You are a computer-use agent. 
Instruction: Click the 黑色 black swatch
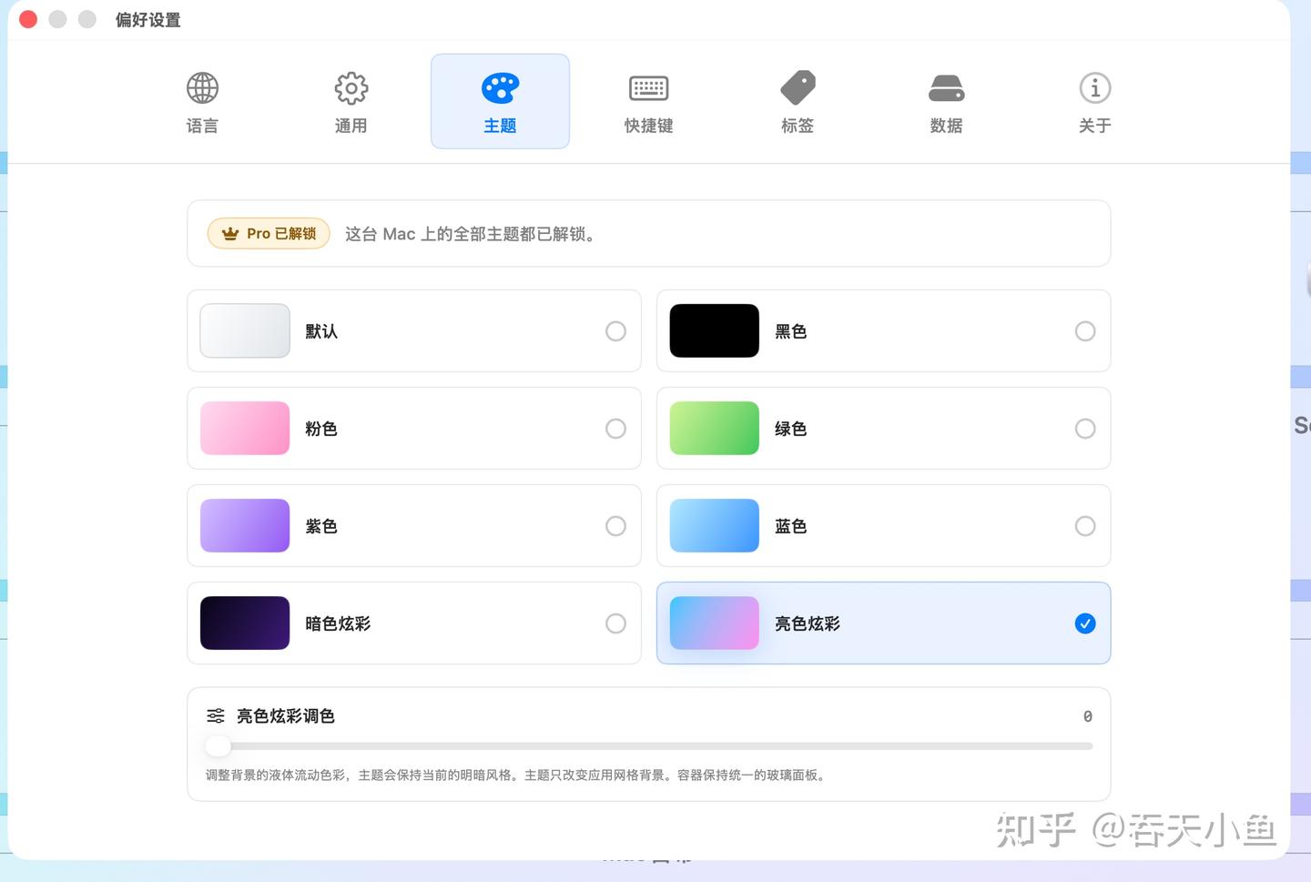tap(715, 330)
